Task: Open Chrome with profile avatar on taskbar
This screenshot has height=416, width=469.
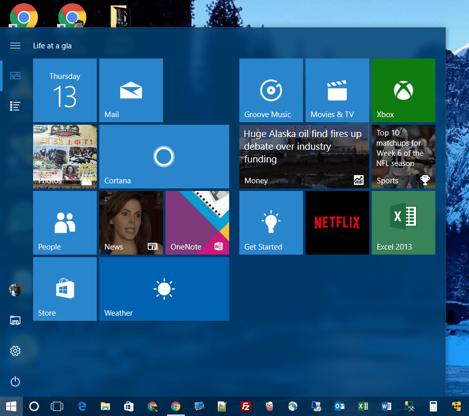Action: click(x=152, y=406)
